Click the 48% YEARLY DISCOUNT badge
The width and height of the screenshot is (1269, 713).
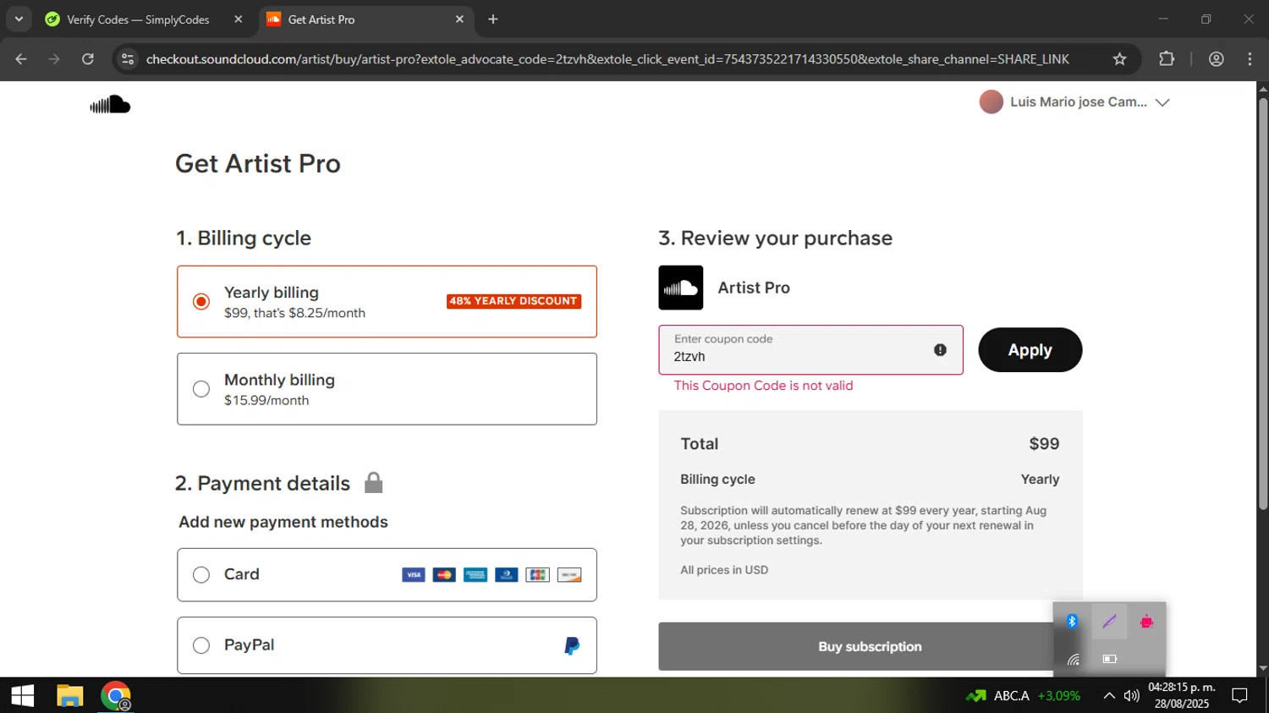coord(514,301)
